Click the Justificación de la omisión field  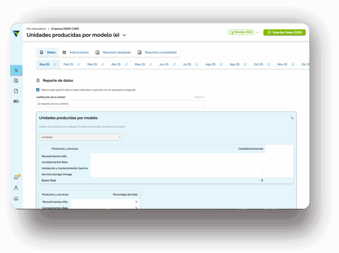tap(120, 104)
